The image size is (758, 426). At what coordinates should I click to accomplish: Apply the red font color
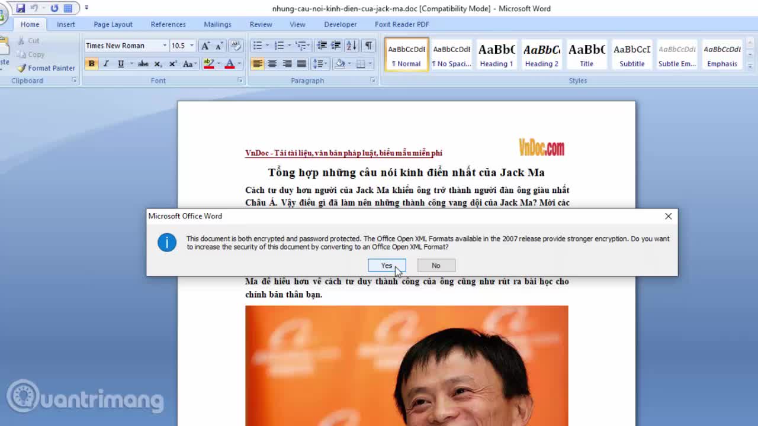230,63
